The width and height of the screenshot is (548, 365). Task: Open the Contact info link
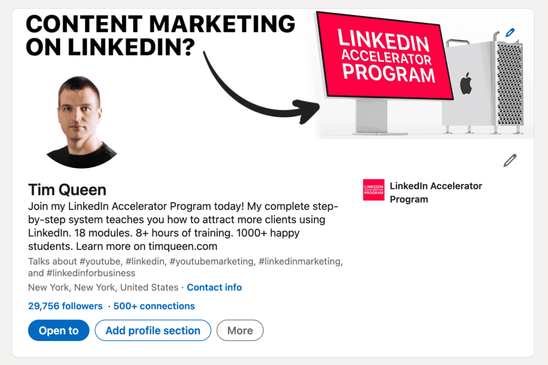click(x=214, y=287)
